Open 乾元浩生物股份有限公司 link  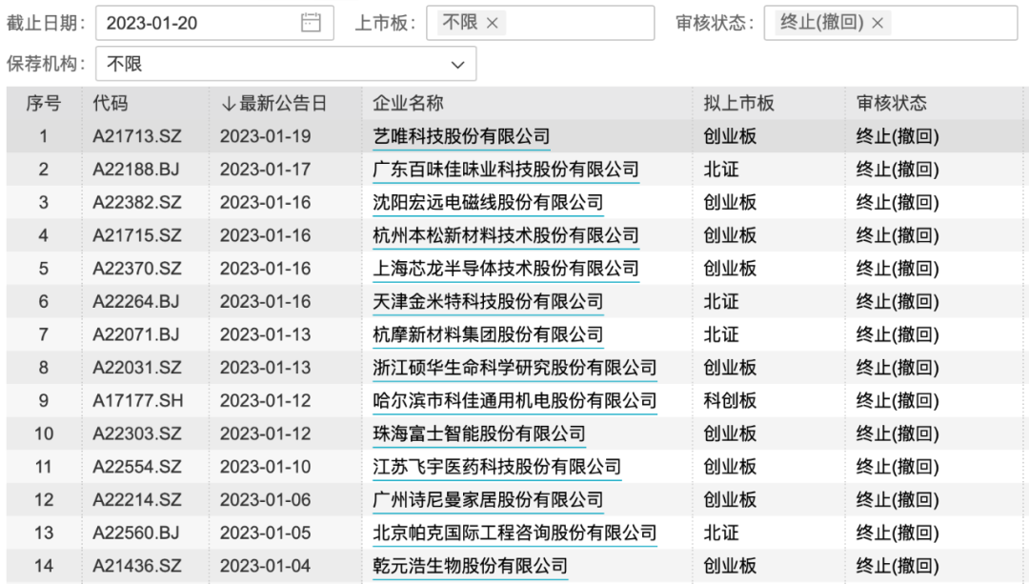pos(470,566)
